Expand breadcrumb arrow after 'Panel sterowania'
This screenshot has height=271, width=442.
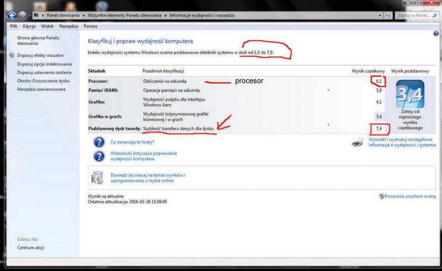85,15
